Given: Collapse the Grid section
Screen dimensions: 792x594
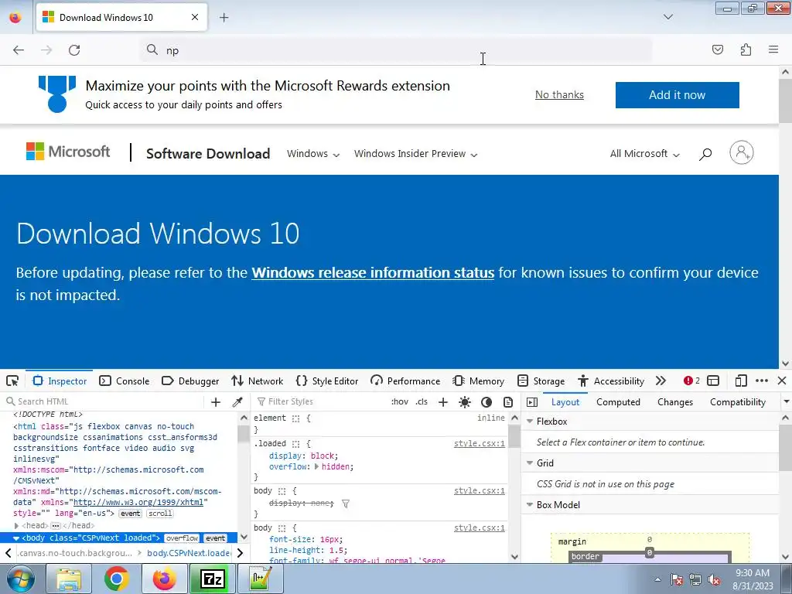Looking at the screenshot, I should point(530,463).
